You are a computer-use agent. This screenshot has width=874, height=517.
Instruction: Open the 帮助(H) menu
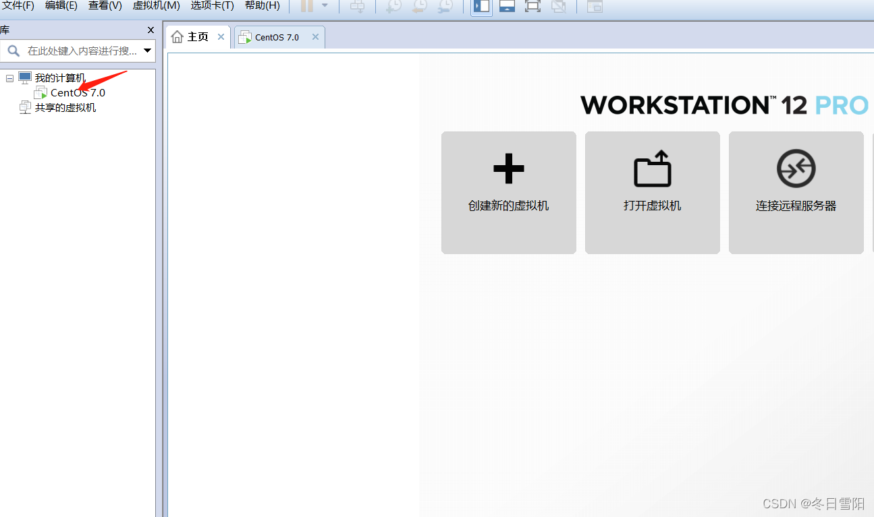point(263,6)
